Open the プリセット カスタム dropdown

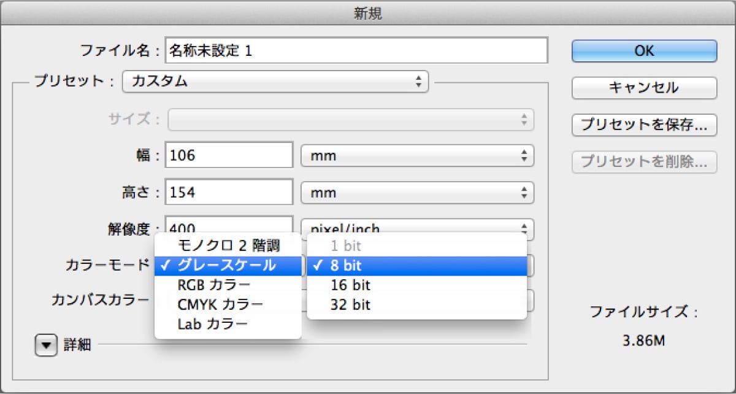click(275, 81)
